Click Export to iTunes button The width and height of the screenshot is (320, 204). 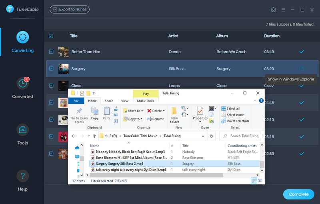point(70,9)
